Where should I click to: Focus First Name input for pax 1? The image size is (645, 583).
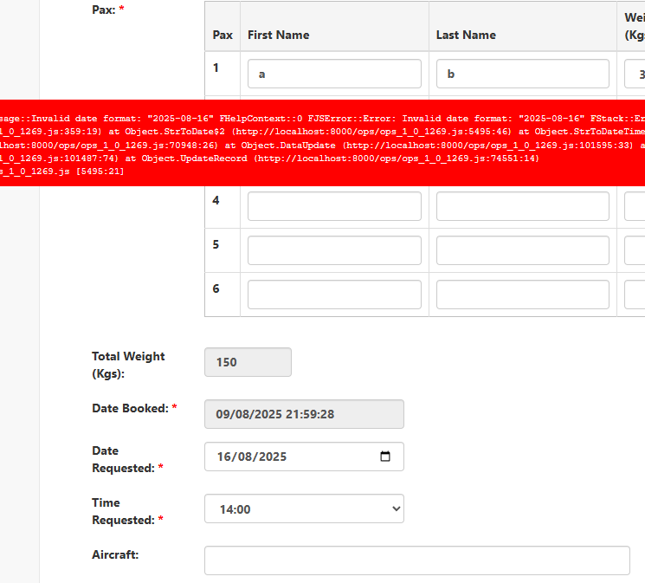[x=334, y=74]
